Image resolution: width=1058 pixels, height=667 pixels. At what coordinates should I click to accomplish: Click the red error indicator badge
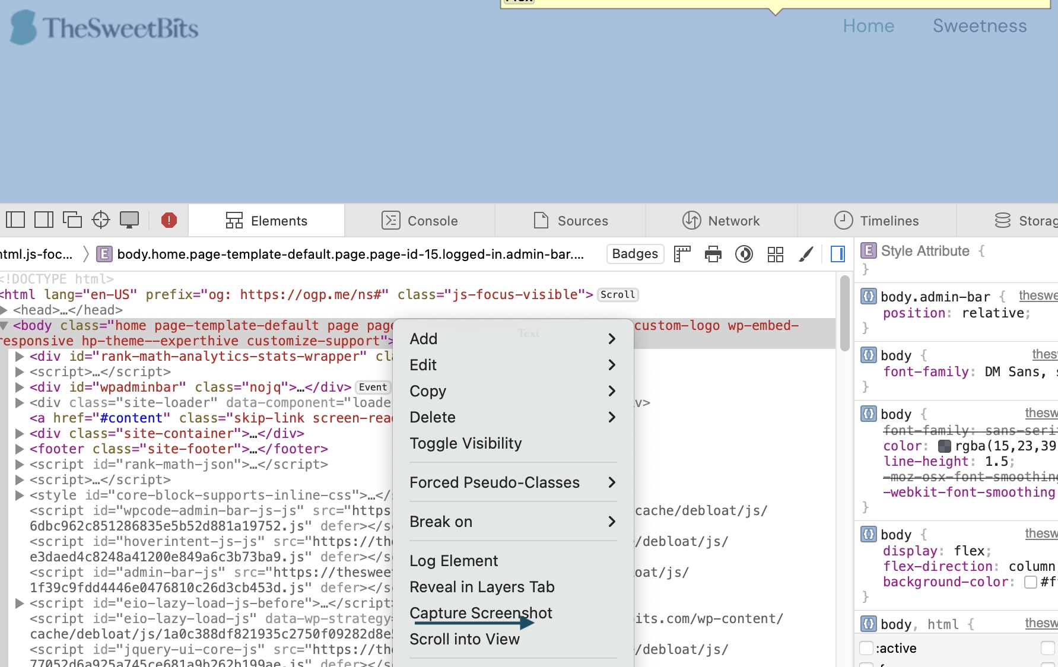pos(169,220)
